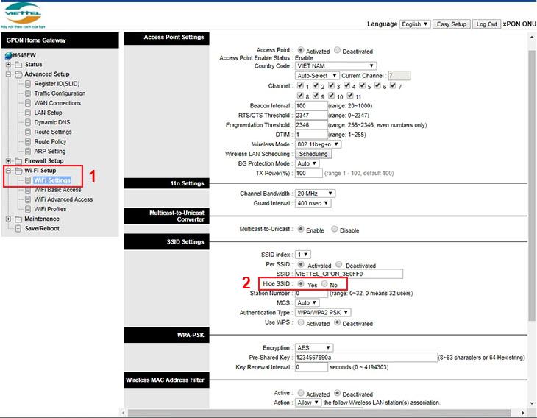Open the Encryption dropdown
537x418 pixels.
pyautogui.click(x=313, y=348)
